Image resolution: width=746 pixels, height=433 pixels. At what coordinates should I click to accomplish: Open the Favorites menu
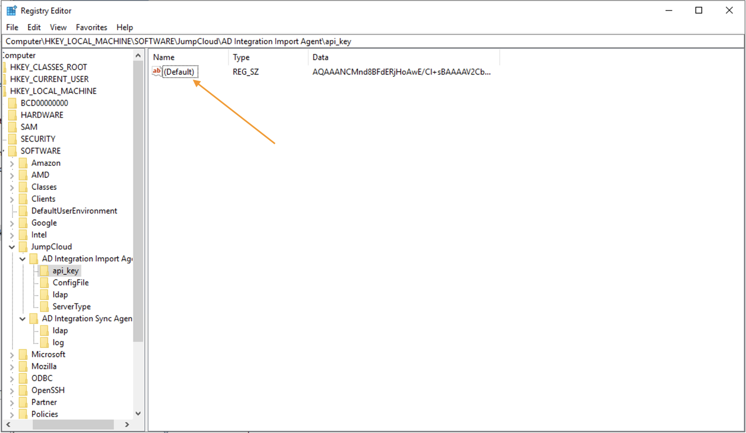[x=92, y=27]
